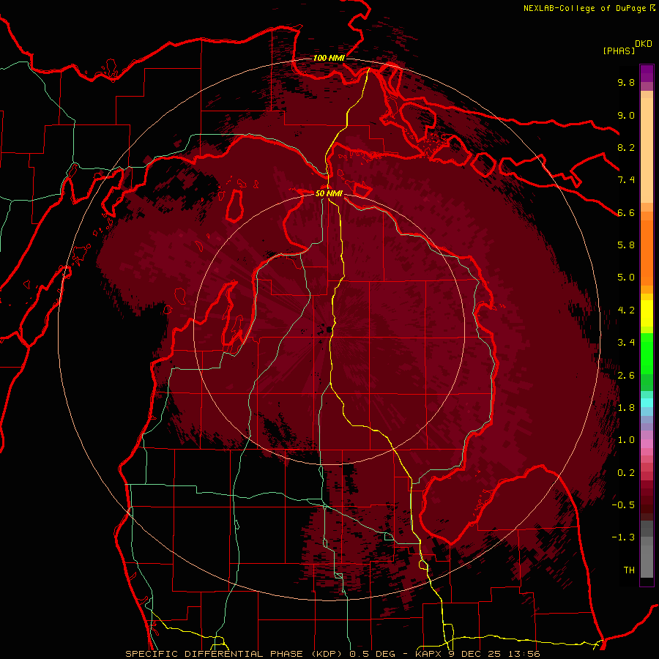Screen dimensions: 659x659
Task: Click the 8.2 colorbar value
Action: coord(626,147)
